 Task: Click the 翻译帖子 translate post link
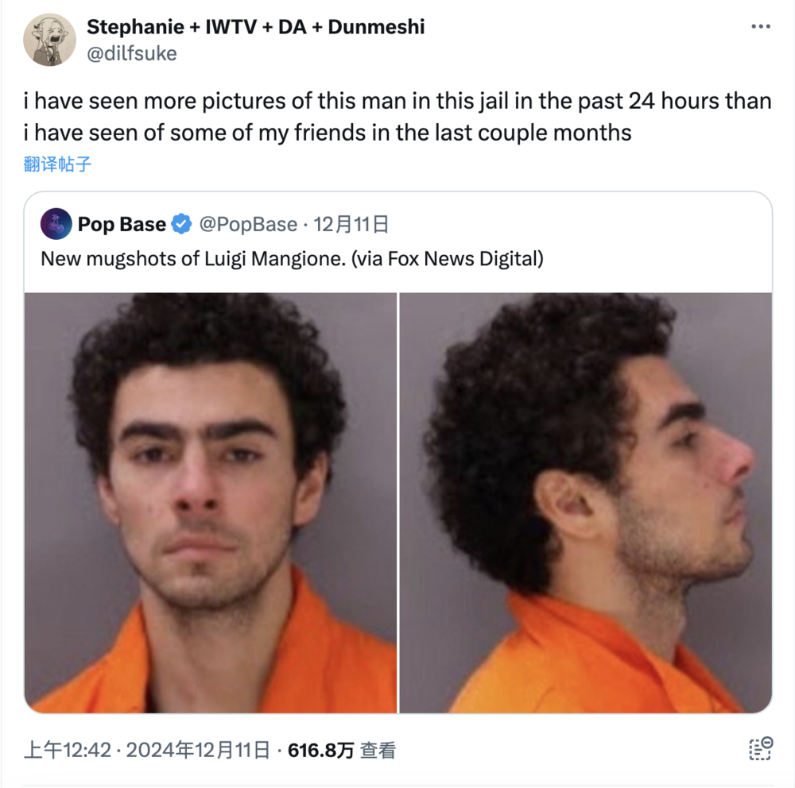[x=57, y=164]
